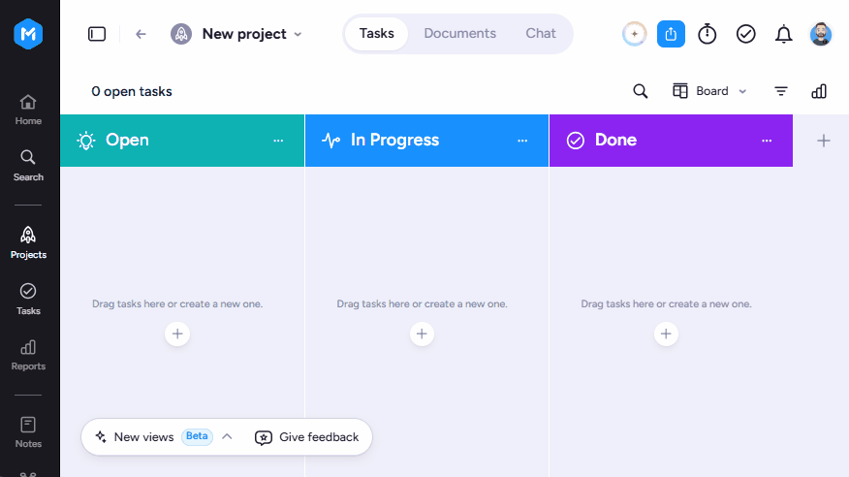The width and height of the screenshot is (849, 477).
Task: Toggle the sidebar panel icon
Action: (x=97, y=34)
